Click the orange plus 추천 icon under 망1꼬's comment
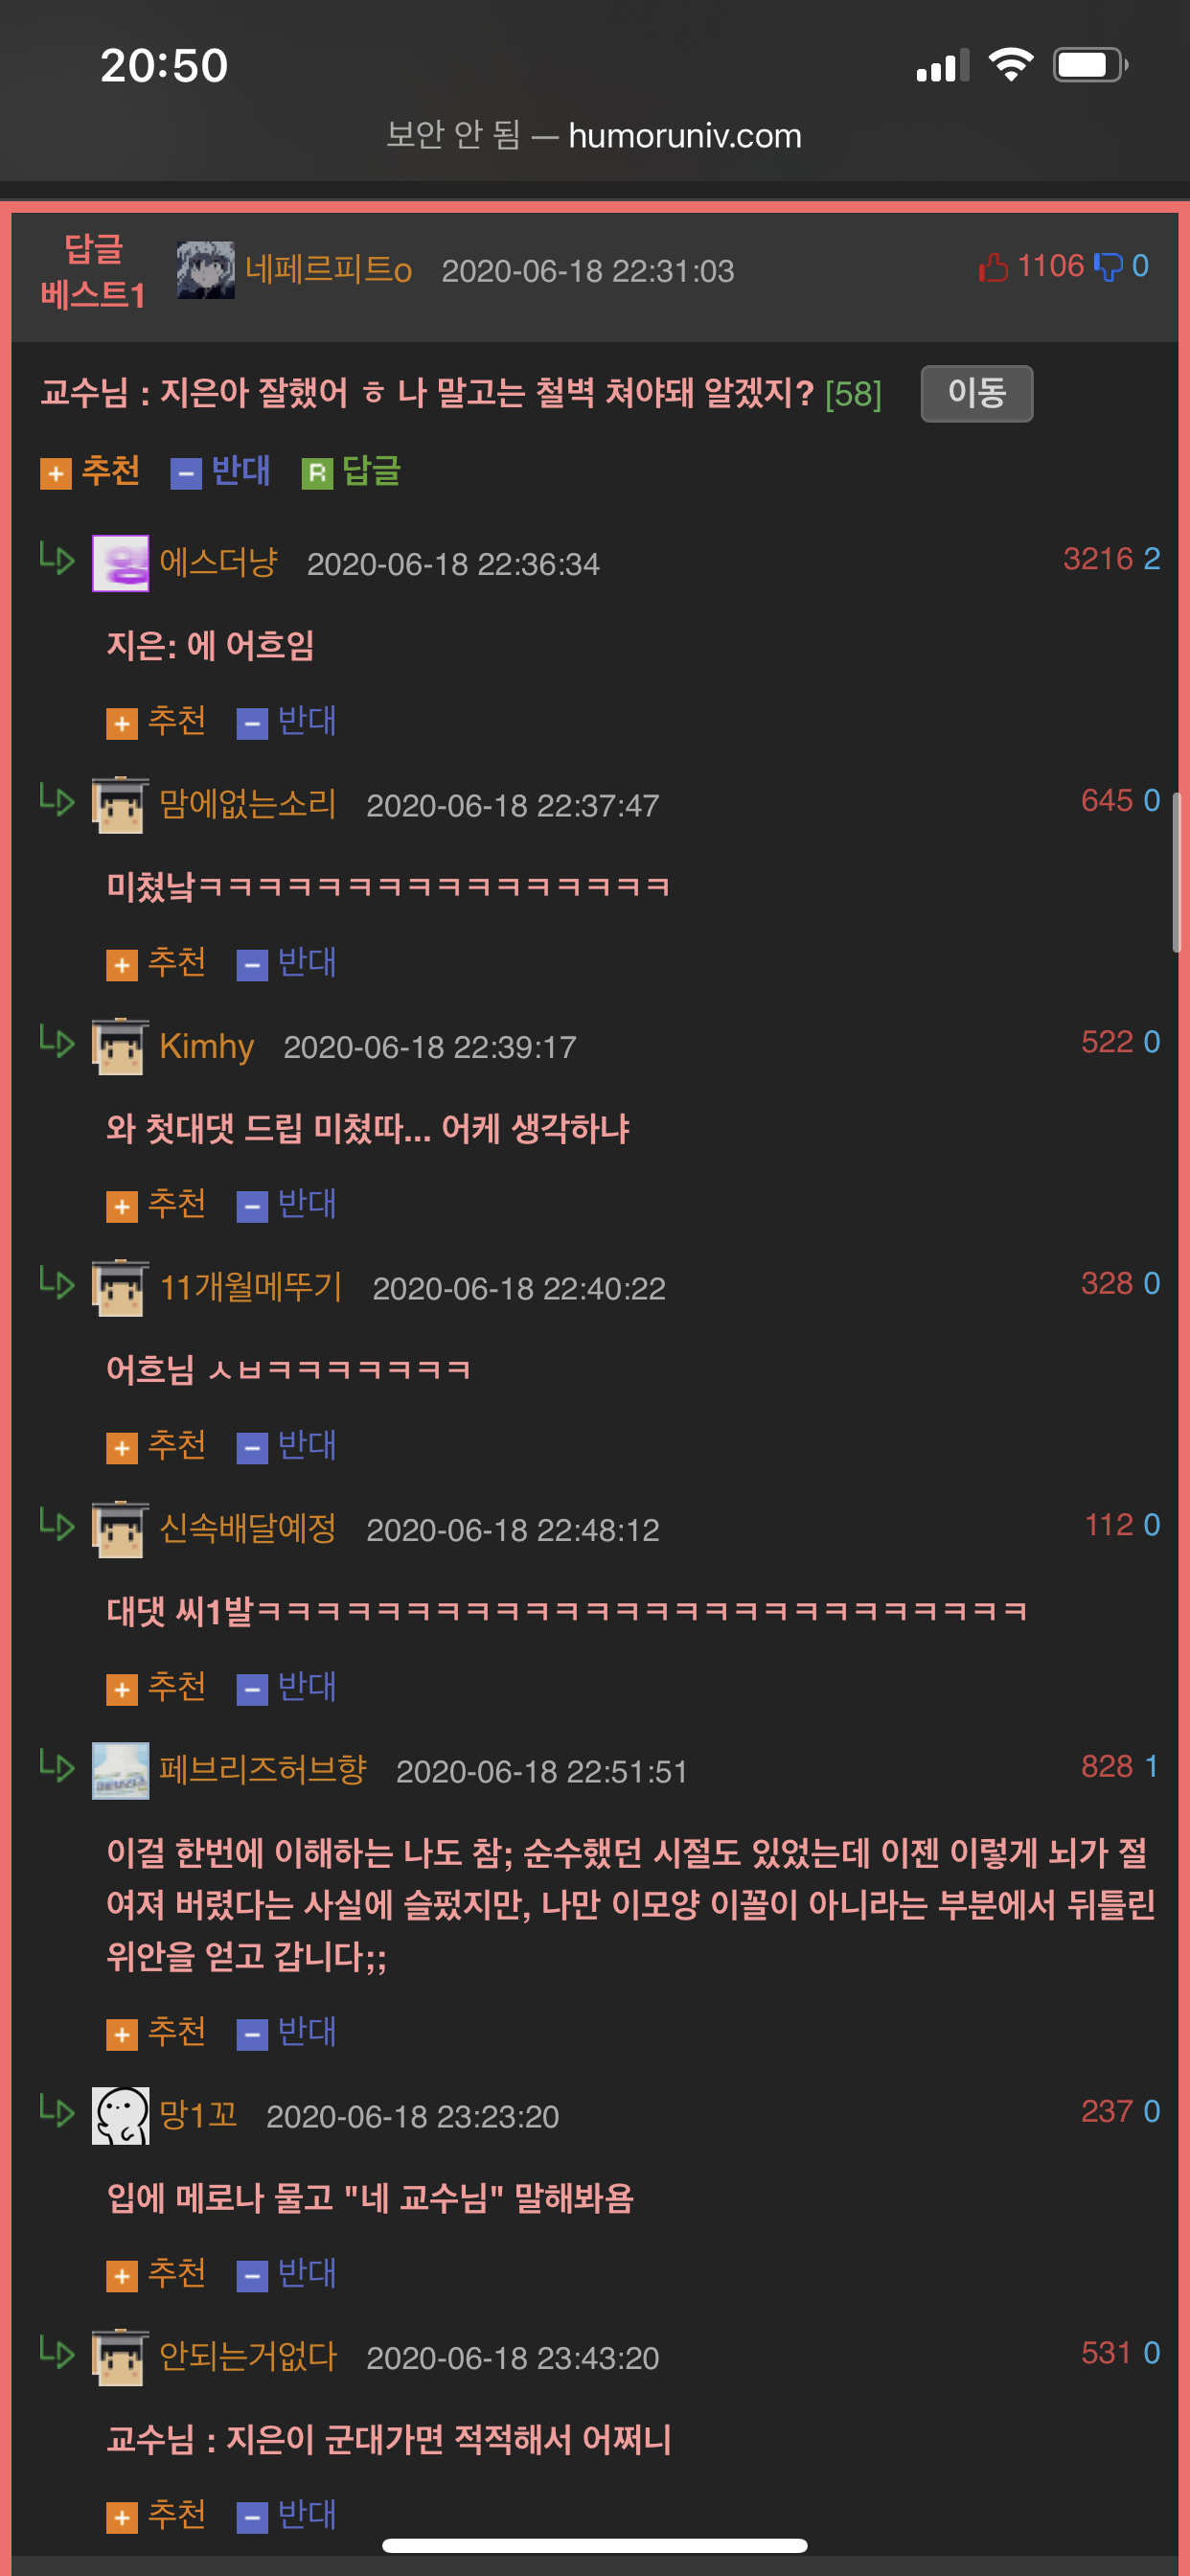1190x2576 pixels. [122, 2276]
